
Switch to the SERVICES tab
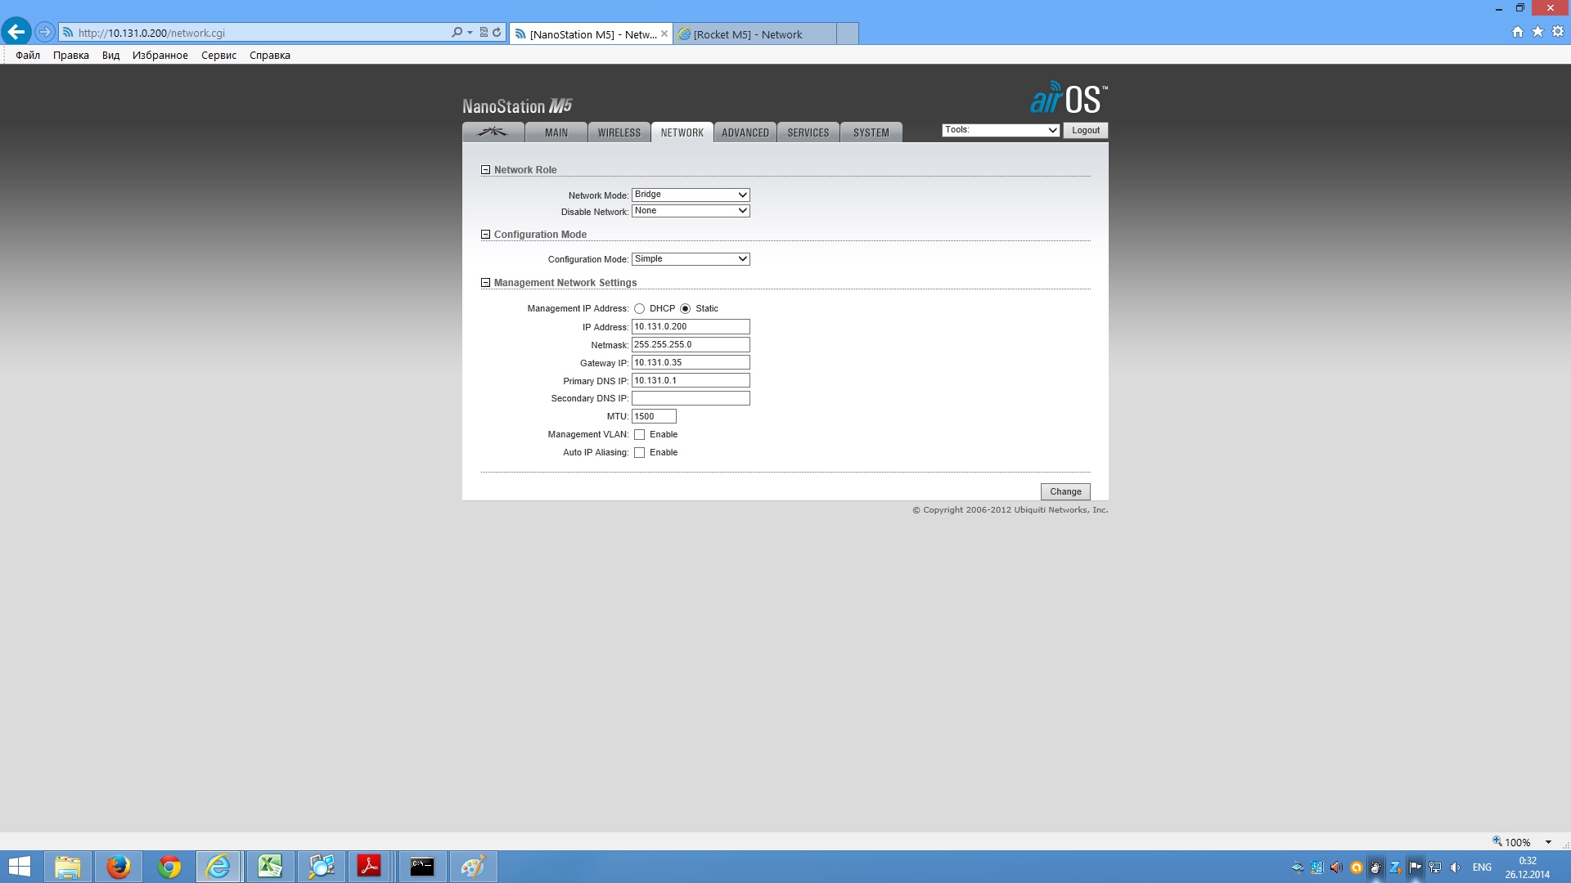(808, 132)
